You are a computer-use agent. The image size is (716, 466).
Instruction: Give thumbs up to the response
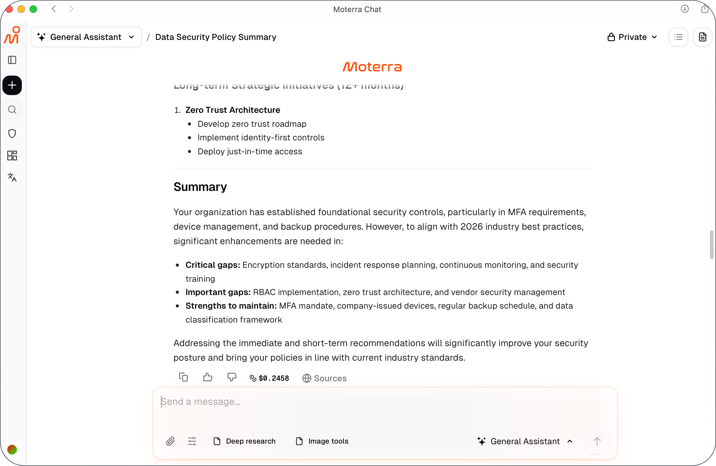click(x=208, y=377)
